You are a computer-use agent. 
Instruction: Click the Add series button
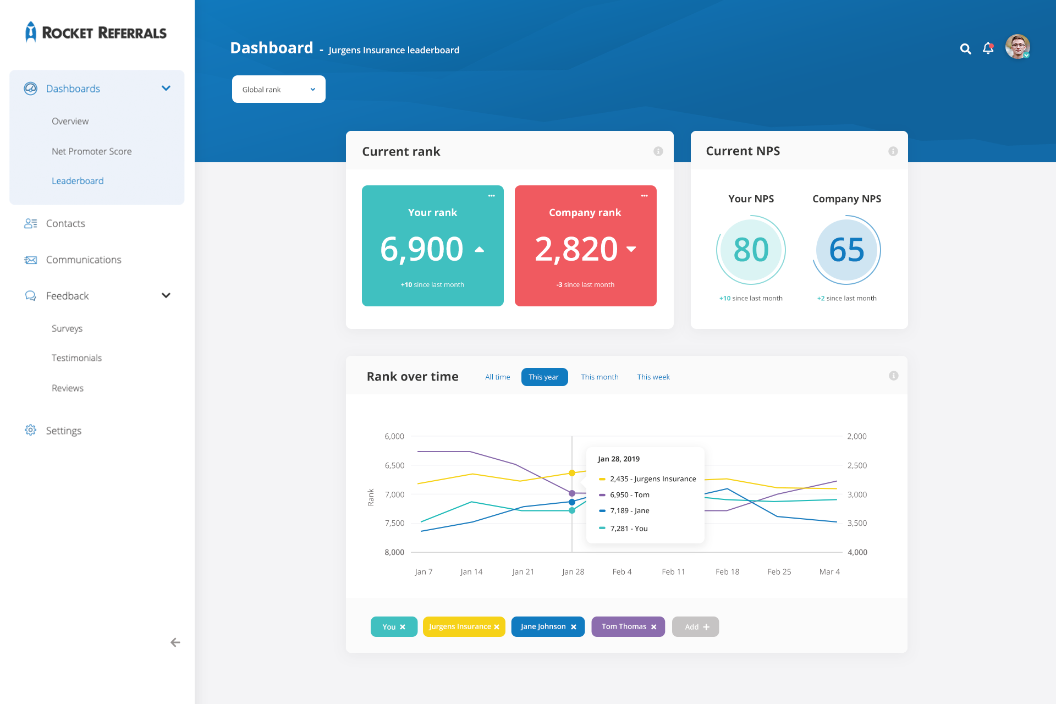pyautogui.click(x=695, y=627)
